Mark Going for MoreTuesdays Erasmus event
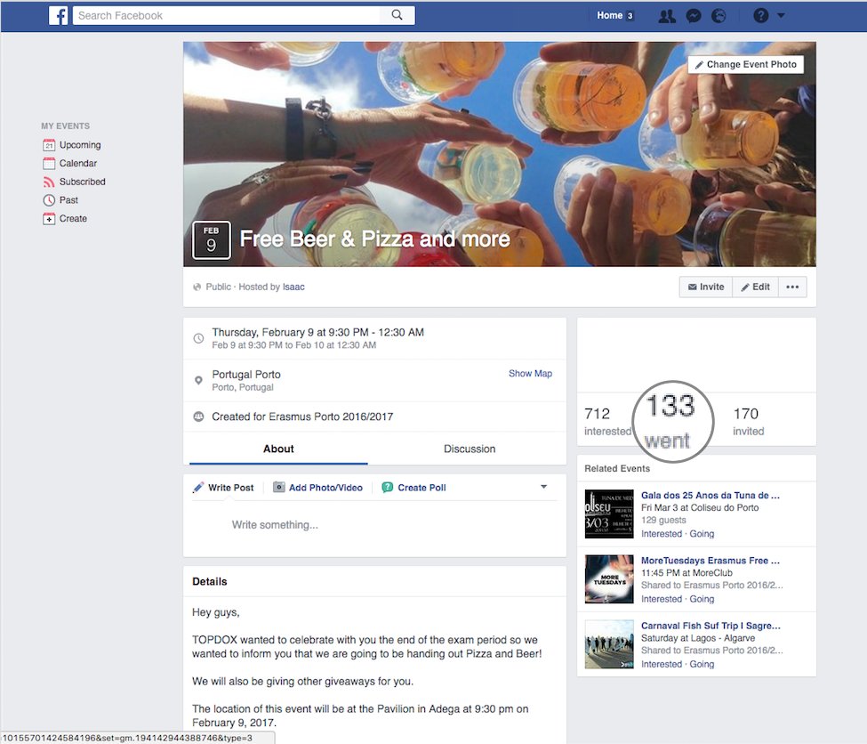867x744 pixels. [702, 600]
